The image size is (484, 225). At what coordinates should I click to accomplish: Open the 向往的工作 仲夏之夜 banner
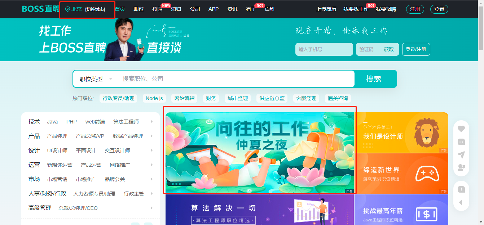[x=260, y=153]
